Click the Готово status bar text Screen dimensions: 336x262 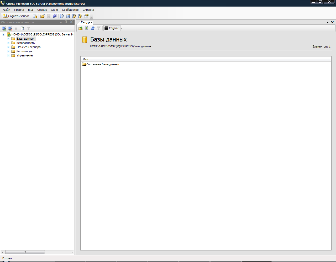click(7, 258)
